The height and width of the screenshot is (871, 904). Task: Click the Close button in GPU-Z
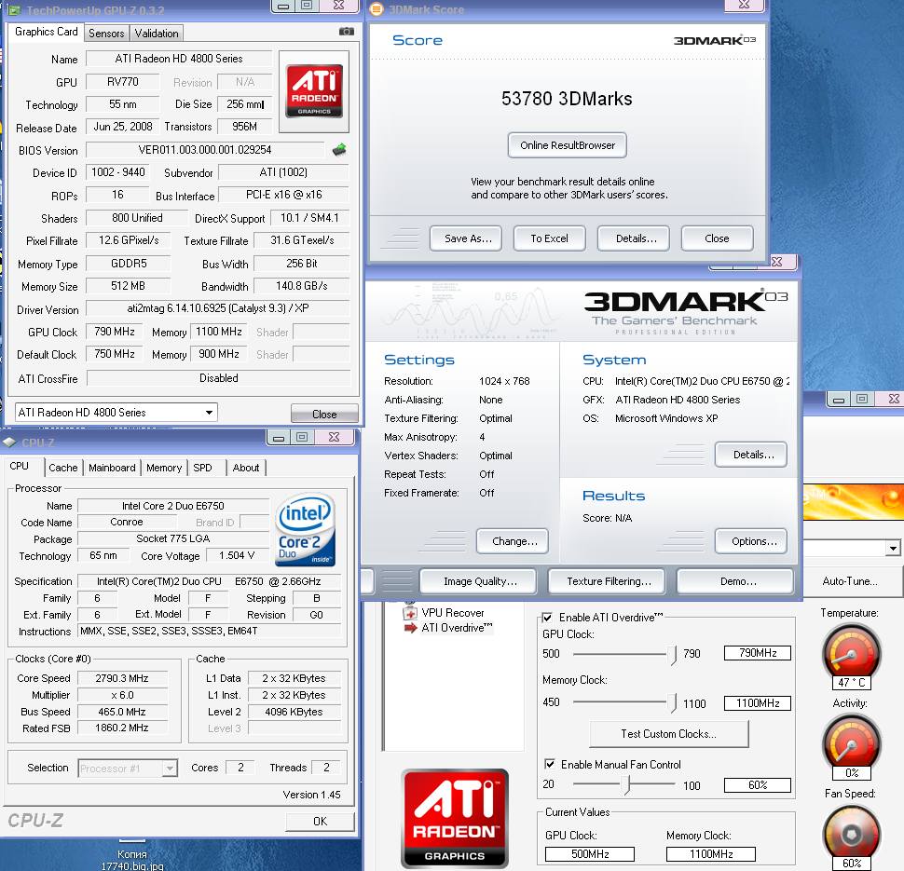pyautogui.click(x=324, y=414)
